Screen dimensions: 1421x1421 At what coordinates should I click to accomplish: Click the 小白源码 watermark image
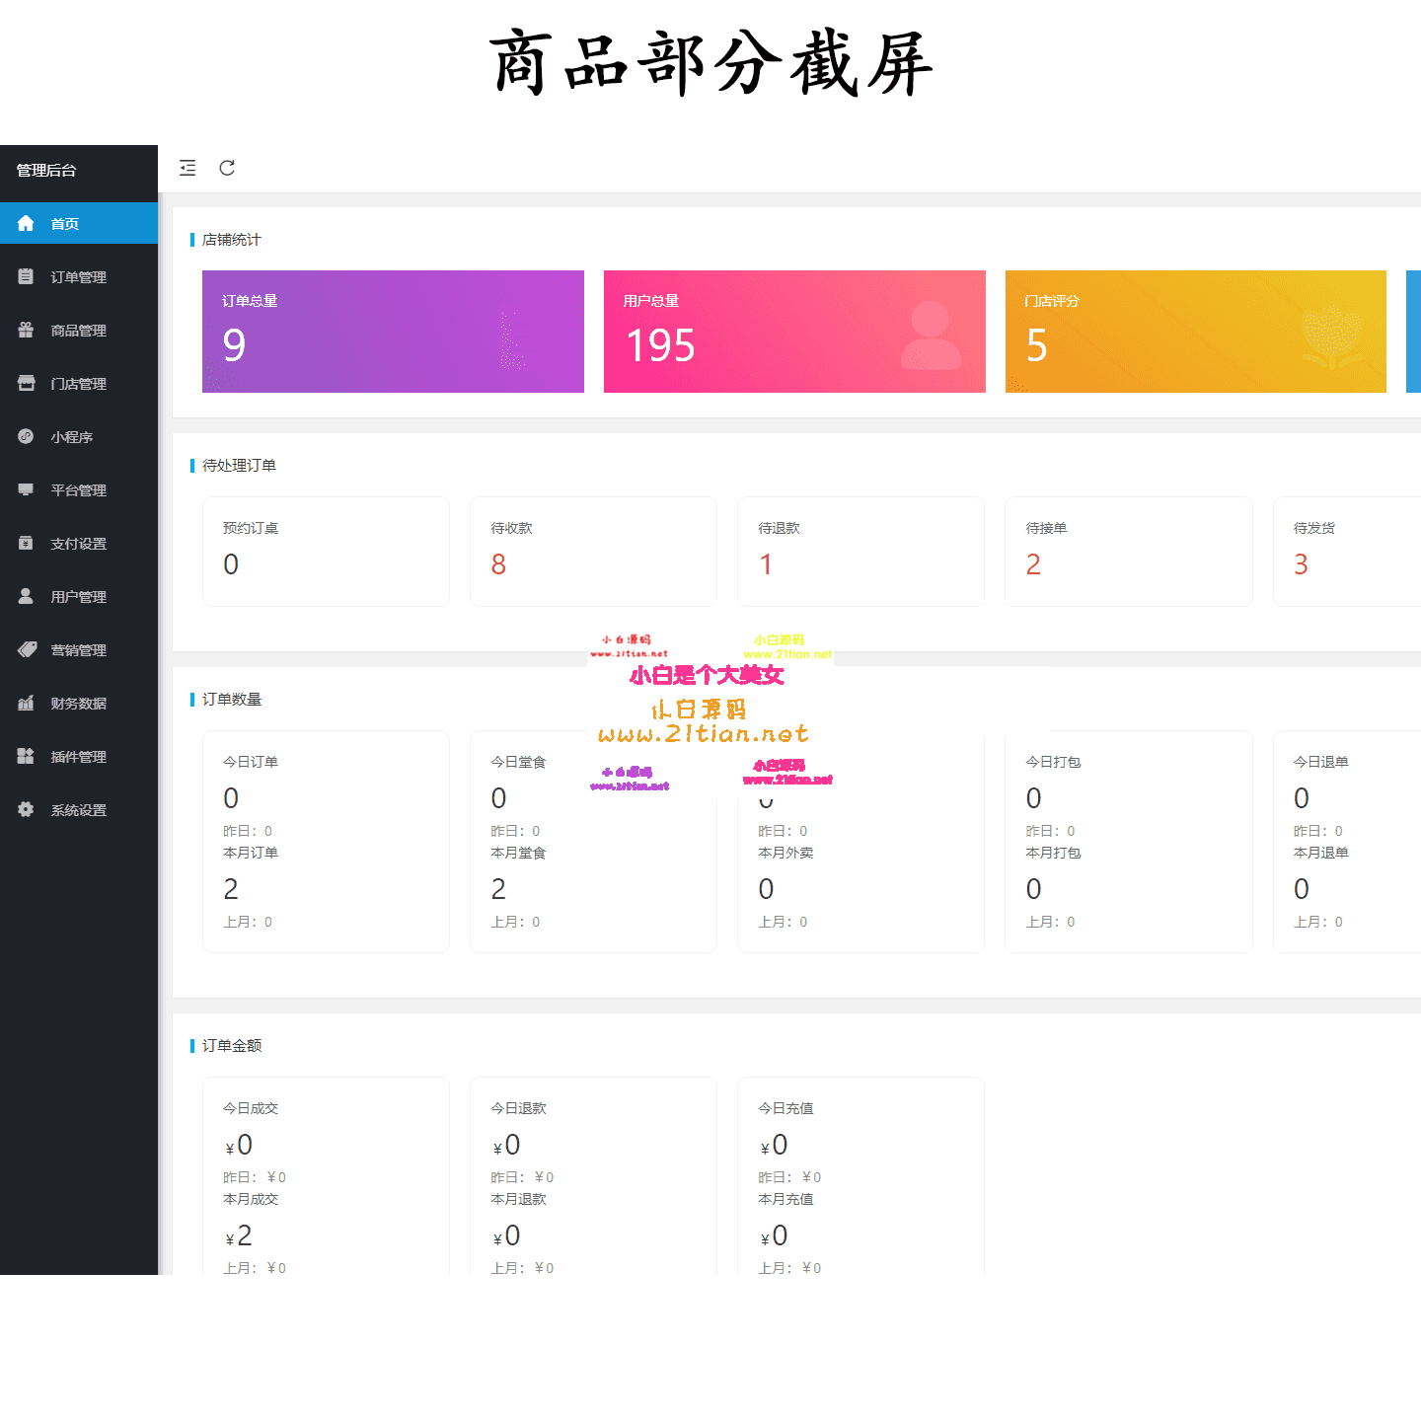coord(710,710)
